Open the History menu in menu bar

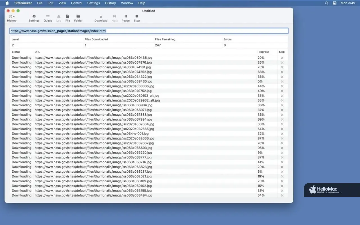110,3
